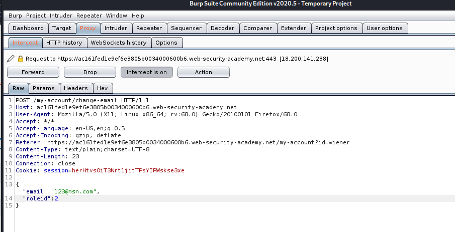
Task: Toggle the Intercept is on button
Action: pos(146,72)
